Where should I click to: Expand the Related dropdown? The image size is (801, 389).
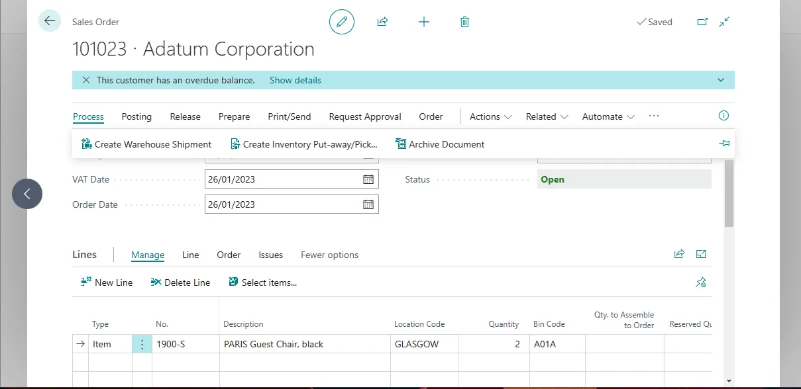(x=547, y=116)
